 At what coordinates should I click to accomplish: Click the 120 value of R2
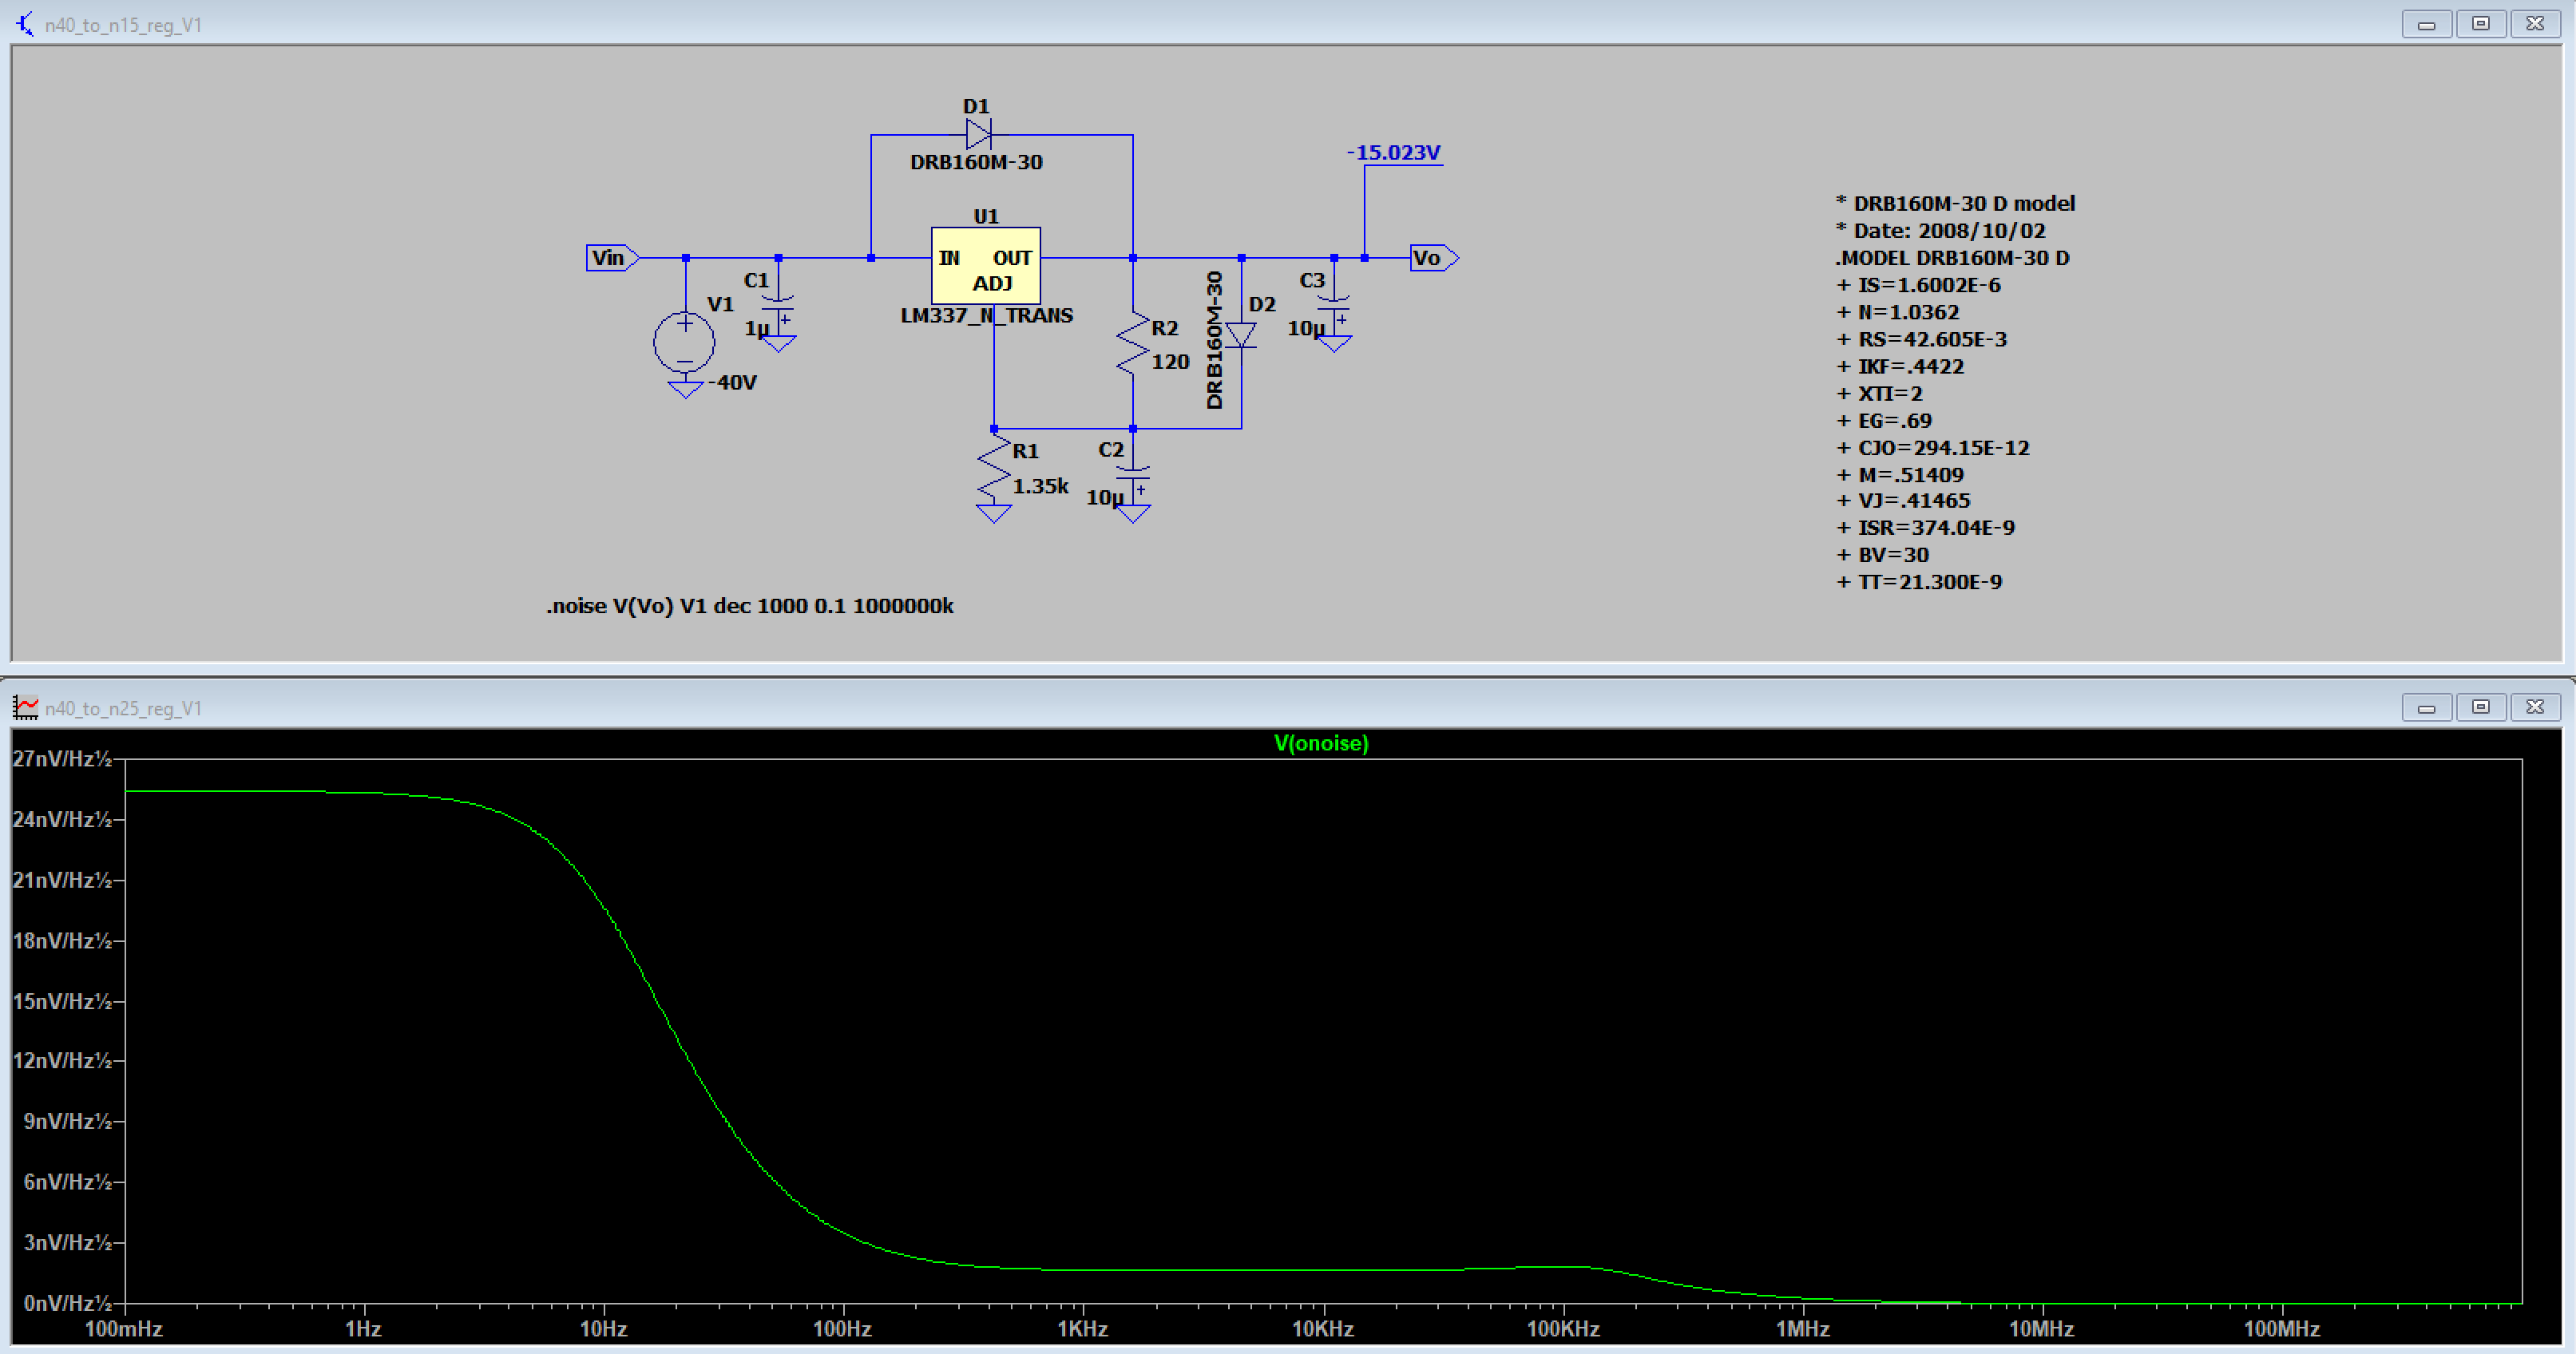click(x=1170, y=362)
